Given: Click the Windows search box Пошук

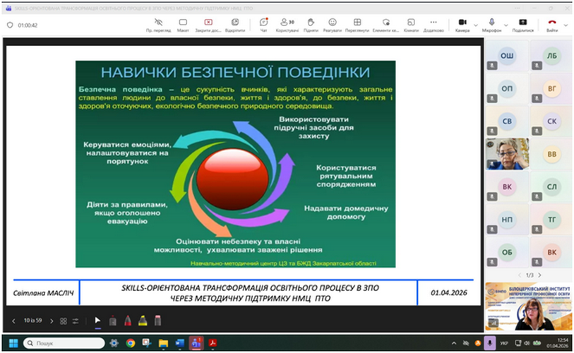Looking at the screenshot, I should click(64, 343).
